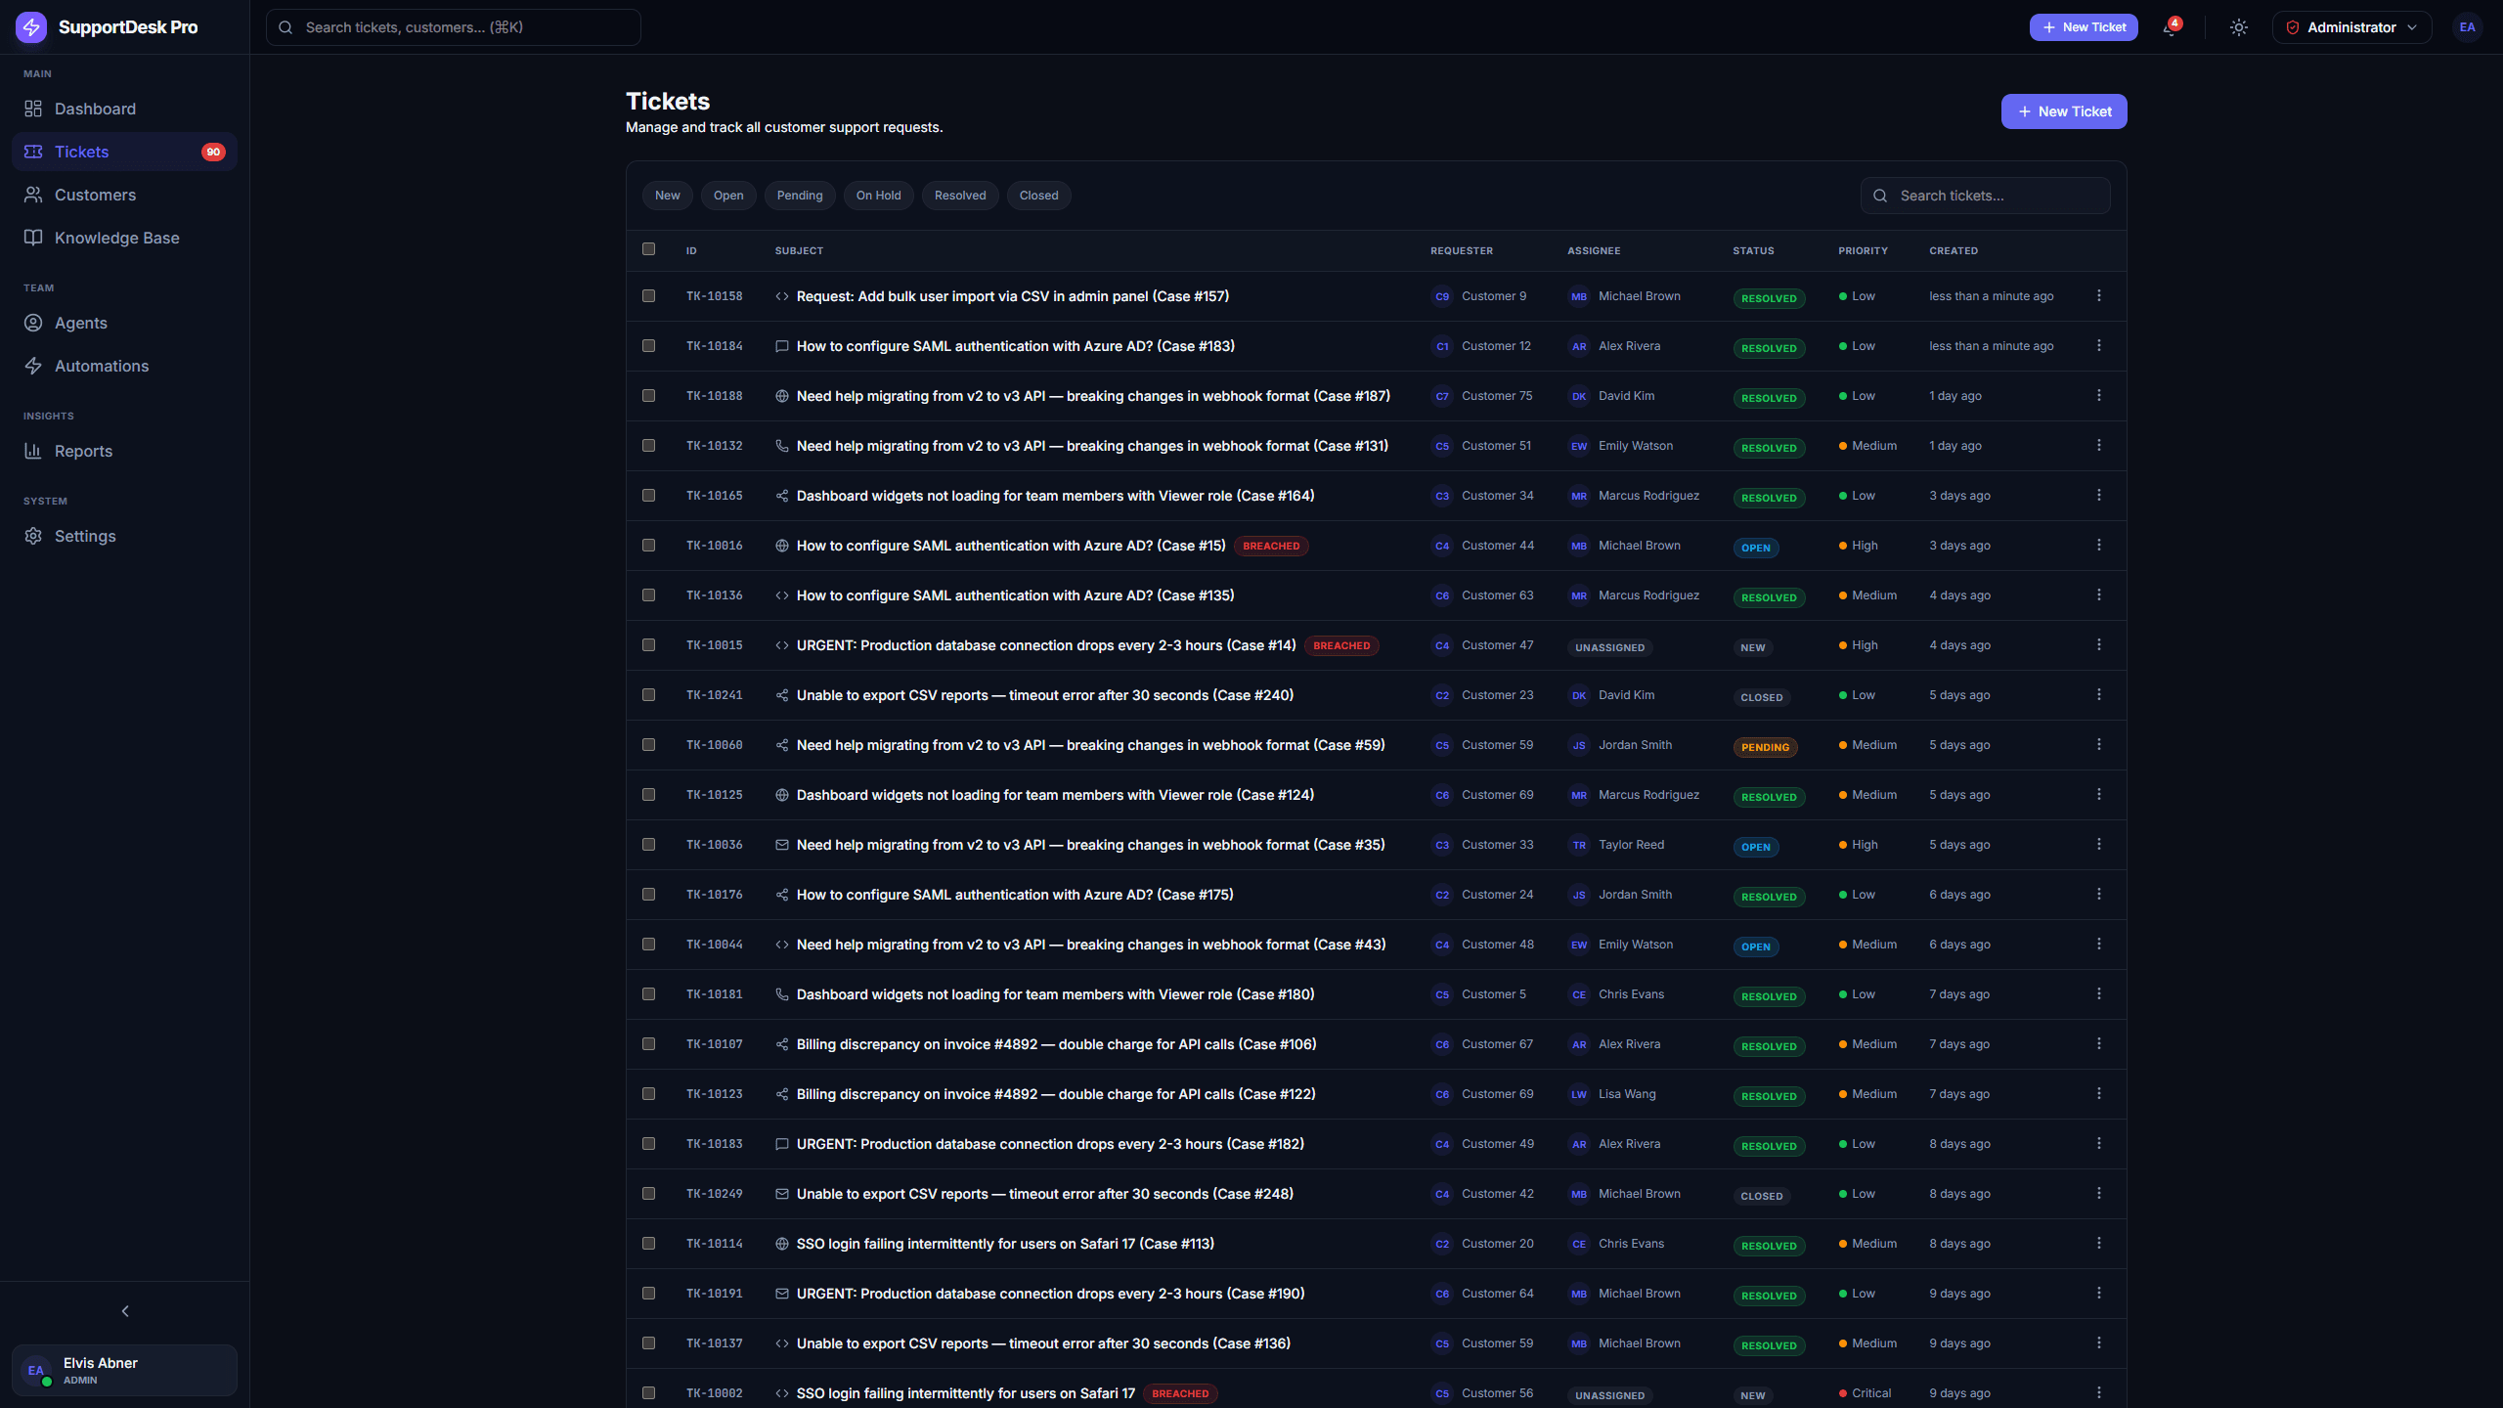
Task: Filter tickets by Closed status
Action: [1039, 196]
